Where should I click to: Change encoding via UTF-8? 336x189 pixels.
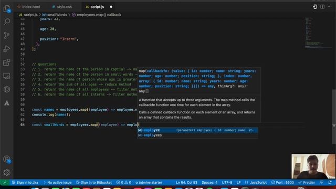point(227,183)
